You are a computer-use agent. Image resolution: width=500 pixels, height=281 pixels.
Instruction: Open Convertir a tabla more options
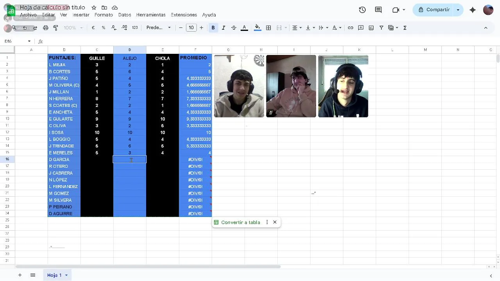pos(267,222)
